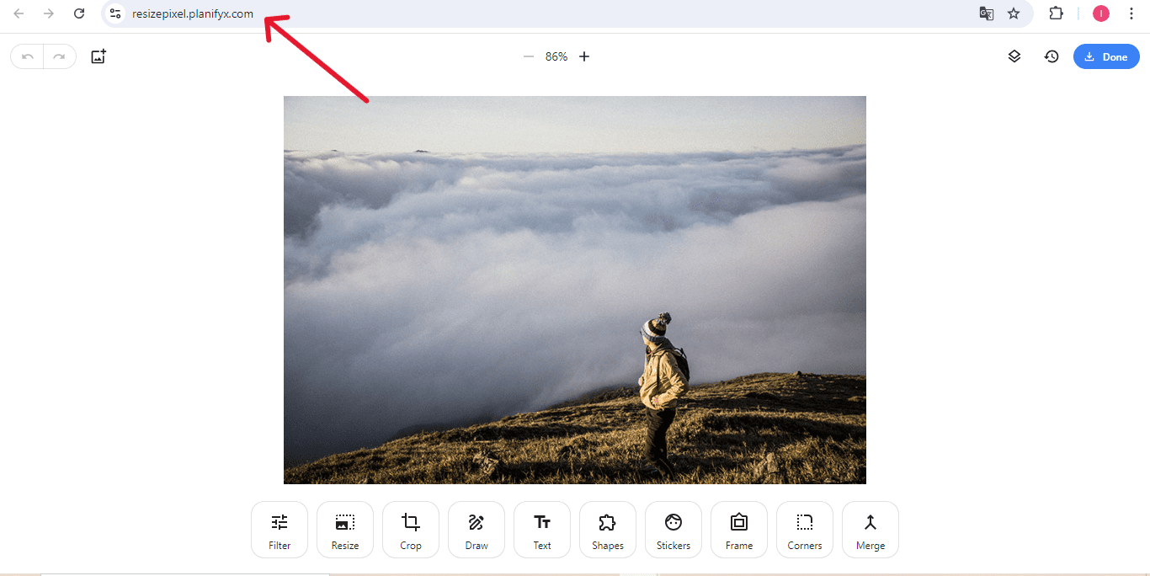Image resolution: width=1150 pixels, height=576 pixels.
Task: Activate the Crop tool
Action: [x=411, y=530]
